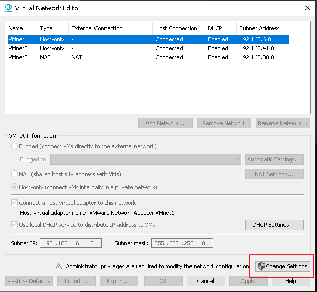Sort by the Name column header
Viewport: 317px width, 292px height.
coord(22,28)
